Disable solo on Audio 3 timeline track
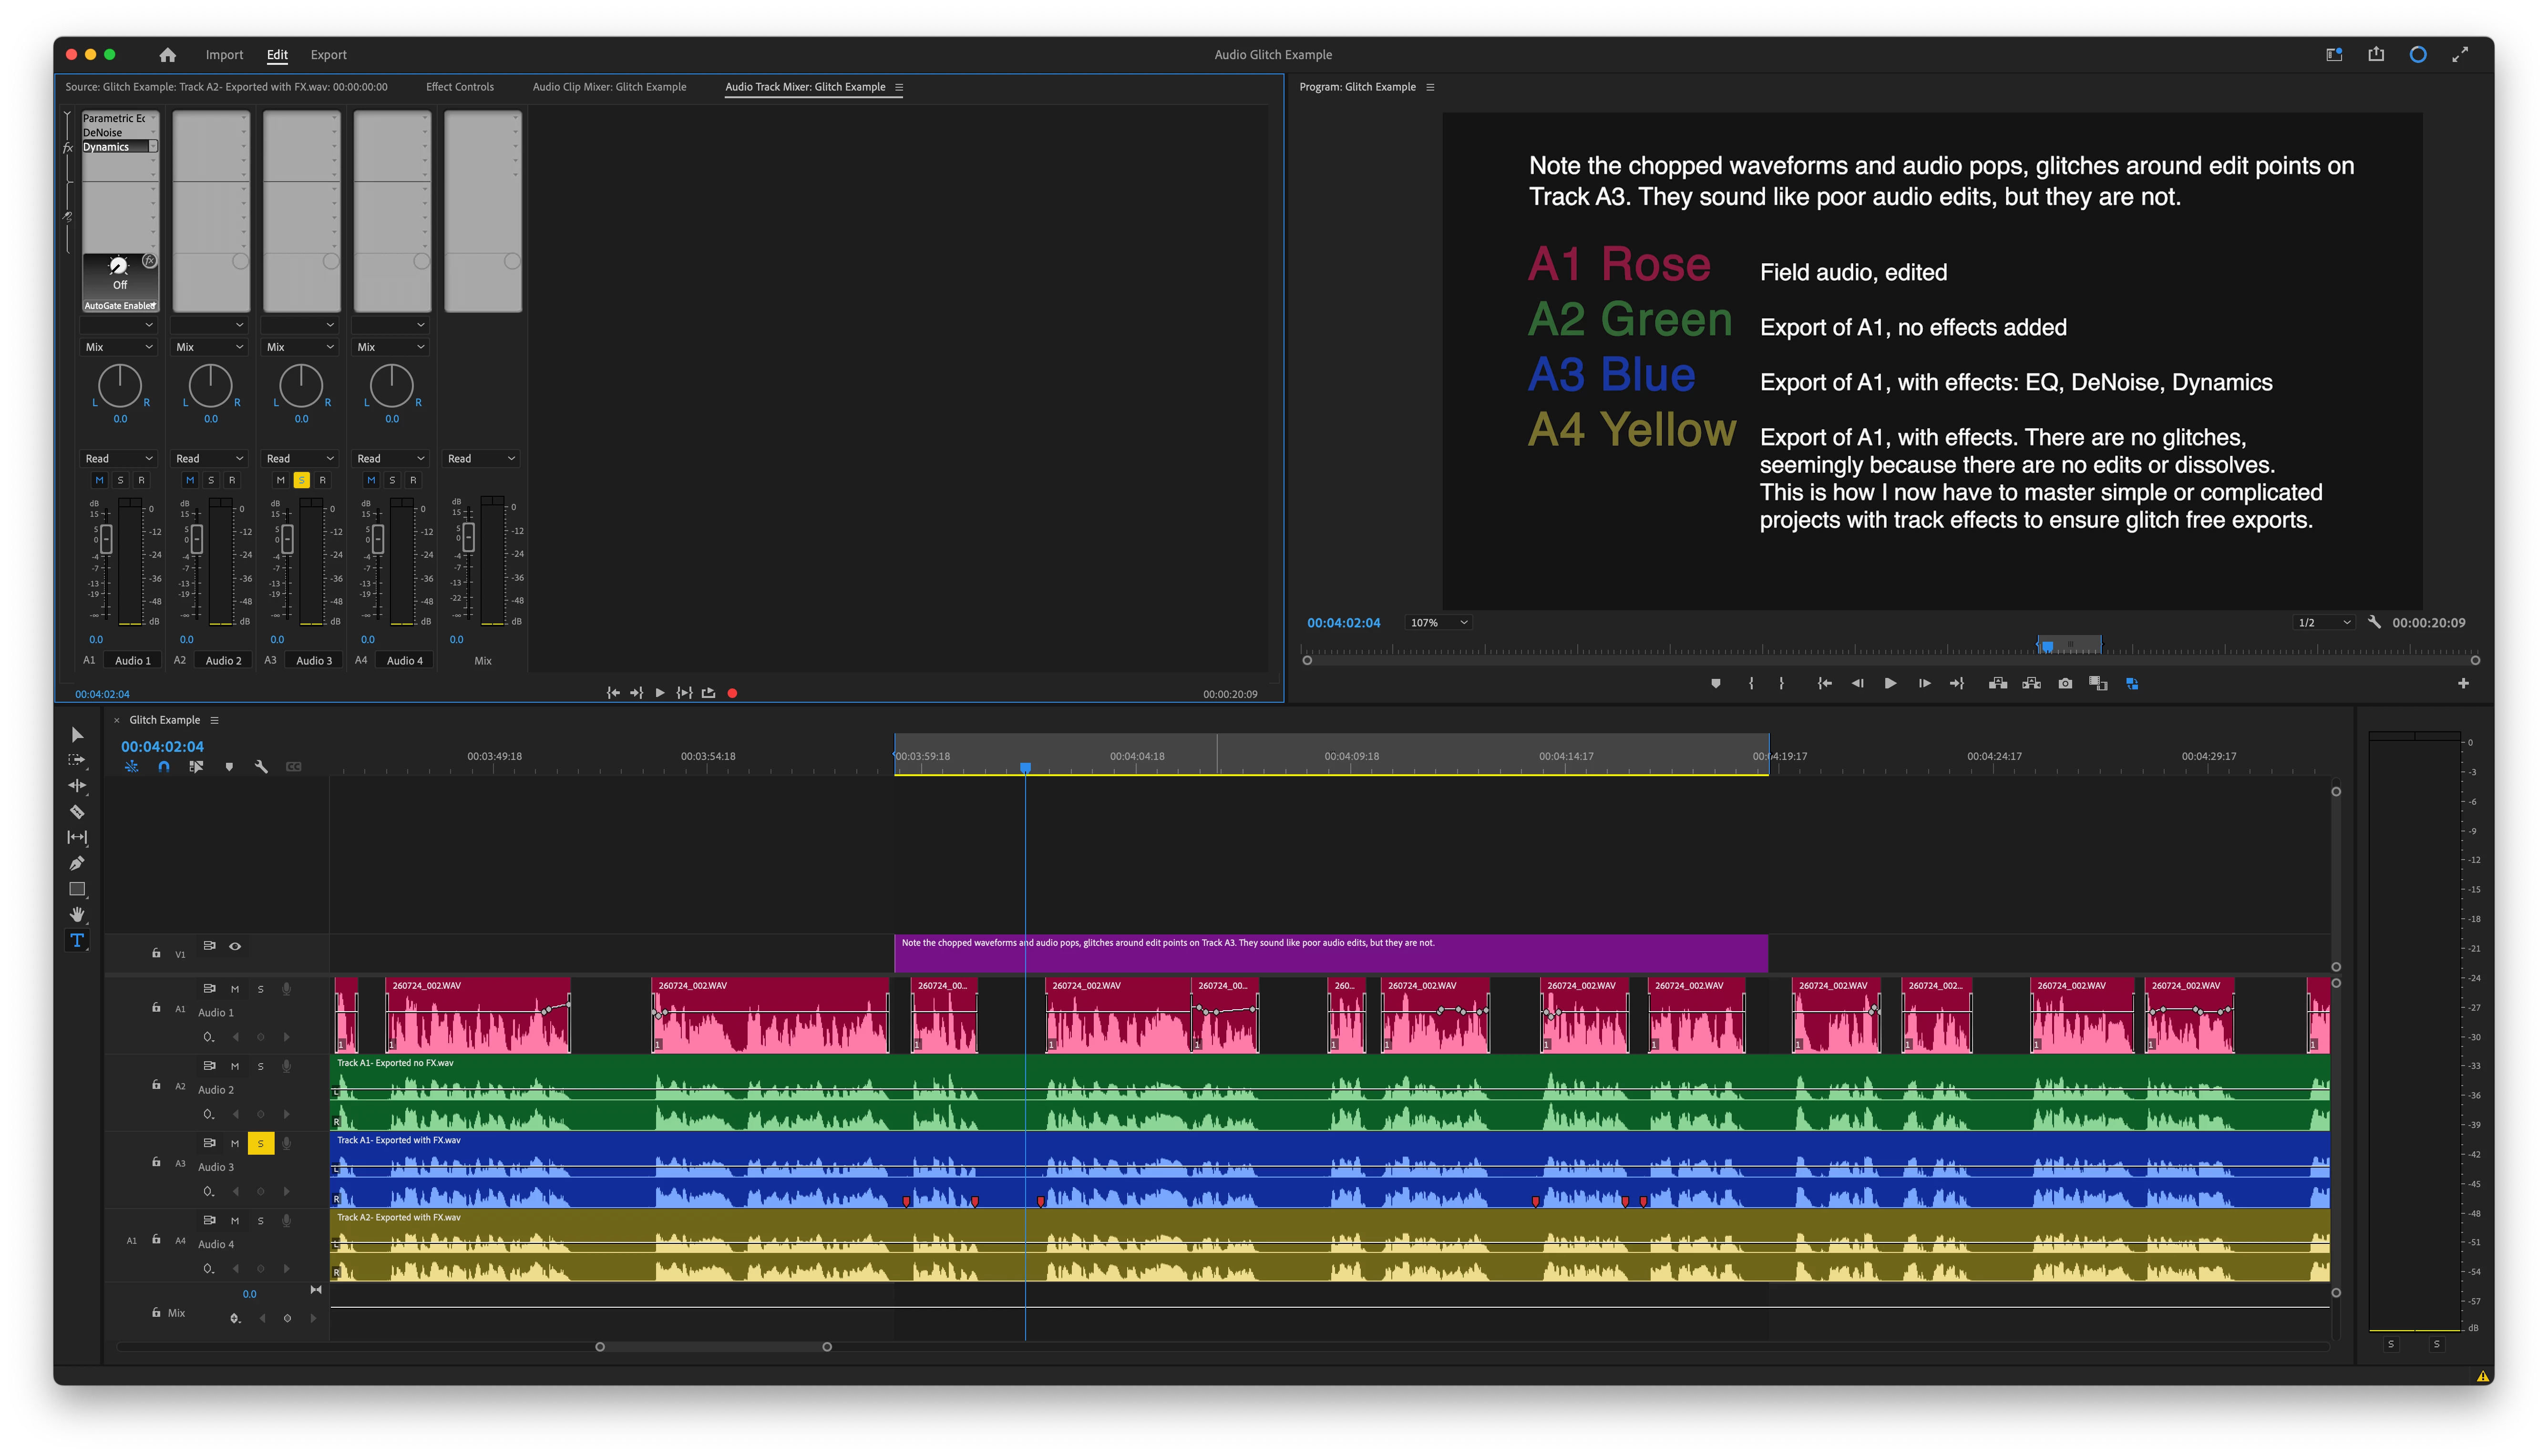Screen dimensions: 2548x1456 [x=260, y=1143]
